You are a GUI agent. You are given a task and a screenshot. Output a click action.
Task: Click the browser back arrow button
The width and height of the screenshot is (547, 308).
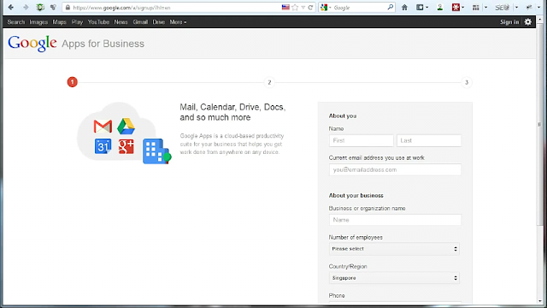[11, 8]
